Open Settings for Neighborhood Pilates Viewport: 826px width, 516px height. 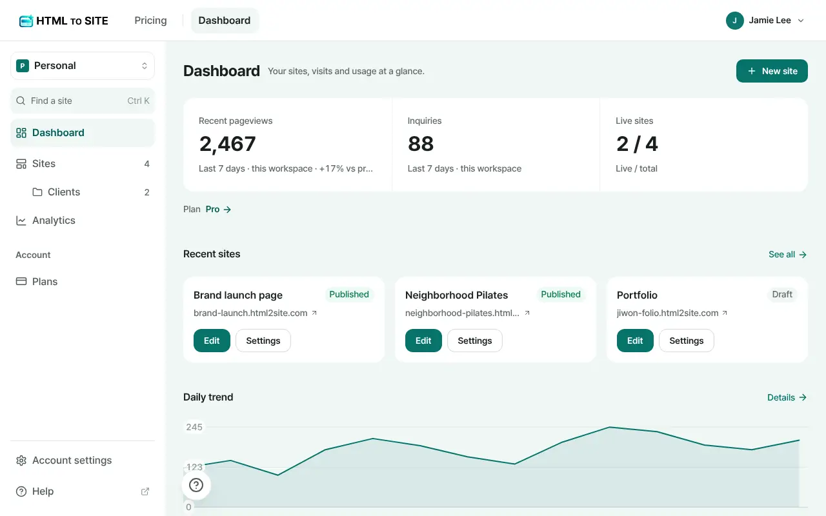click(475, 341)
